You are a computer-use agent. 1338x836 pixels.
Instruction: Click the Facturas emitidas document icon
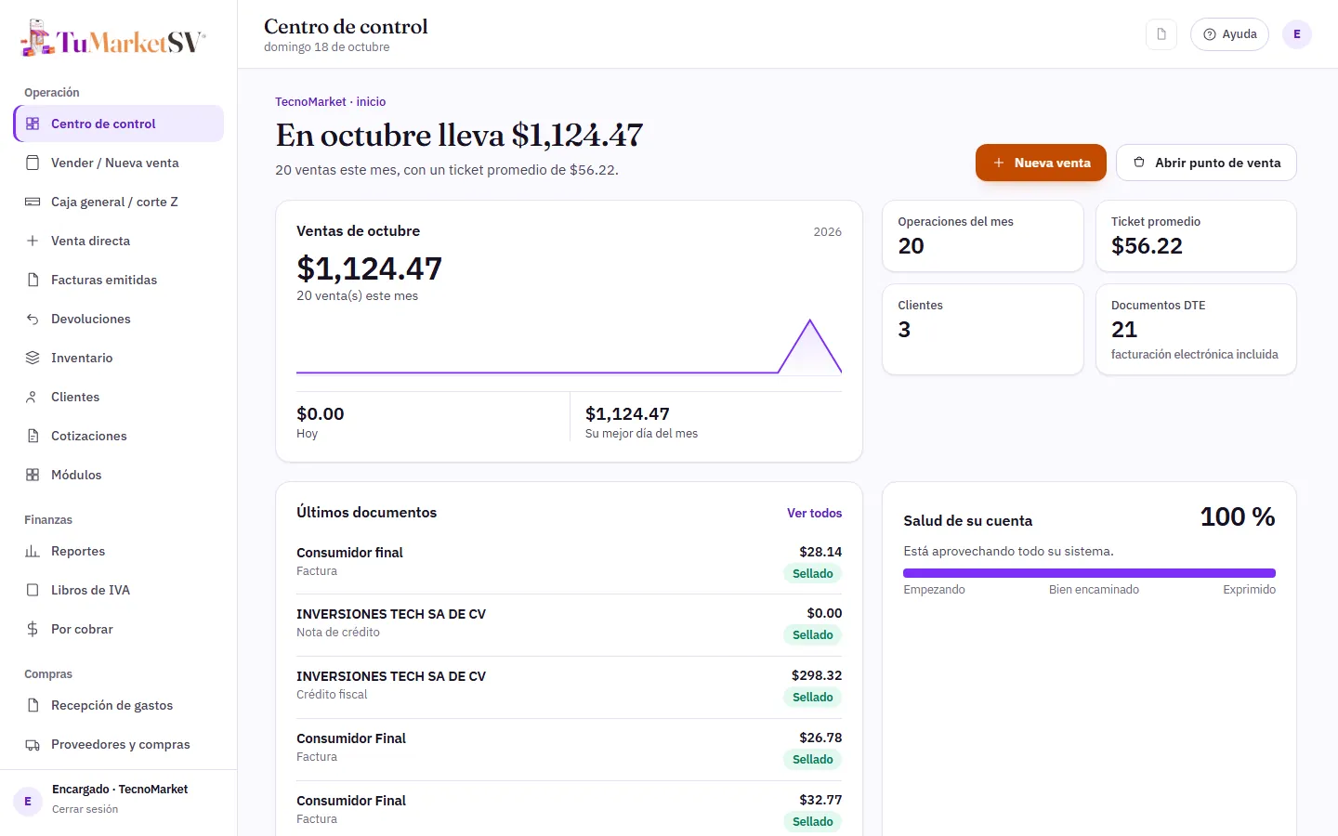click(x=33, y=280)
